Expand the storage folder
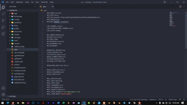The image size is (187, 105). click(x=22, y=38)
